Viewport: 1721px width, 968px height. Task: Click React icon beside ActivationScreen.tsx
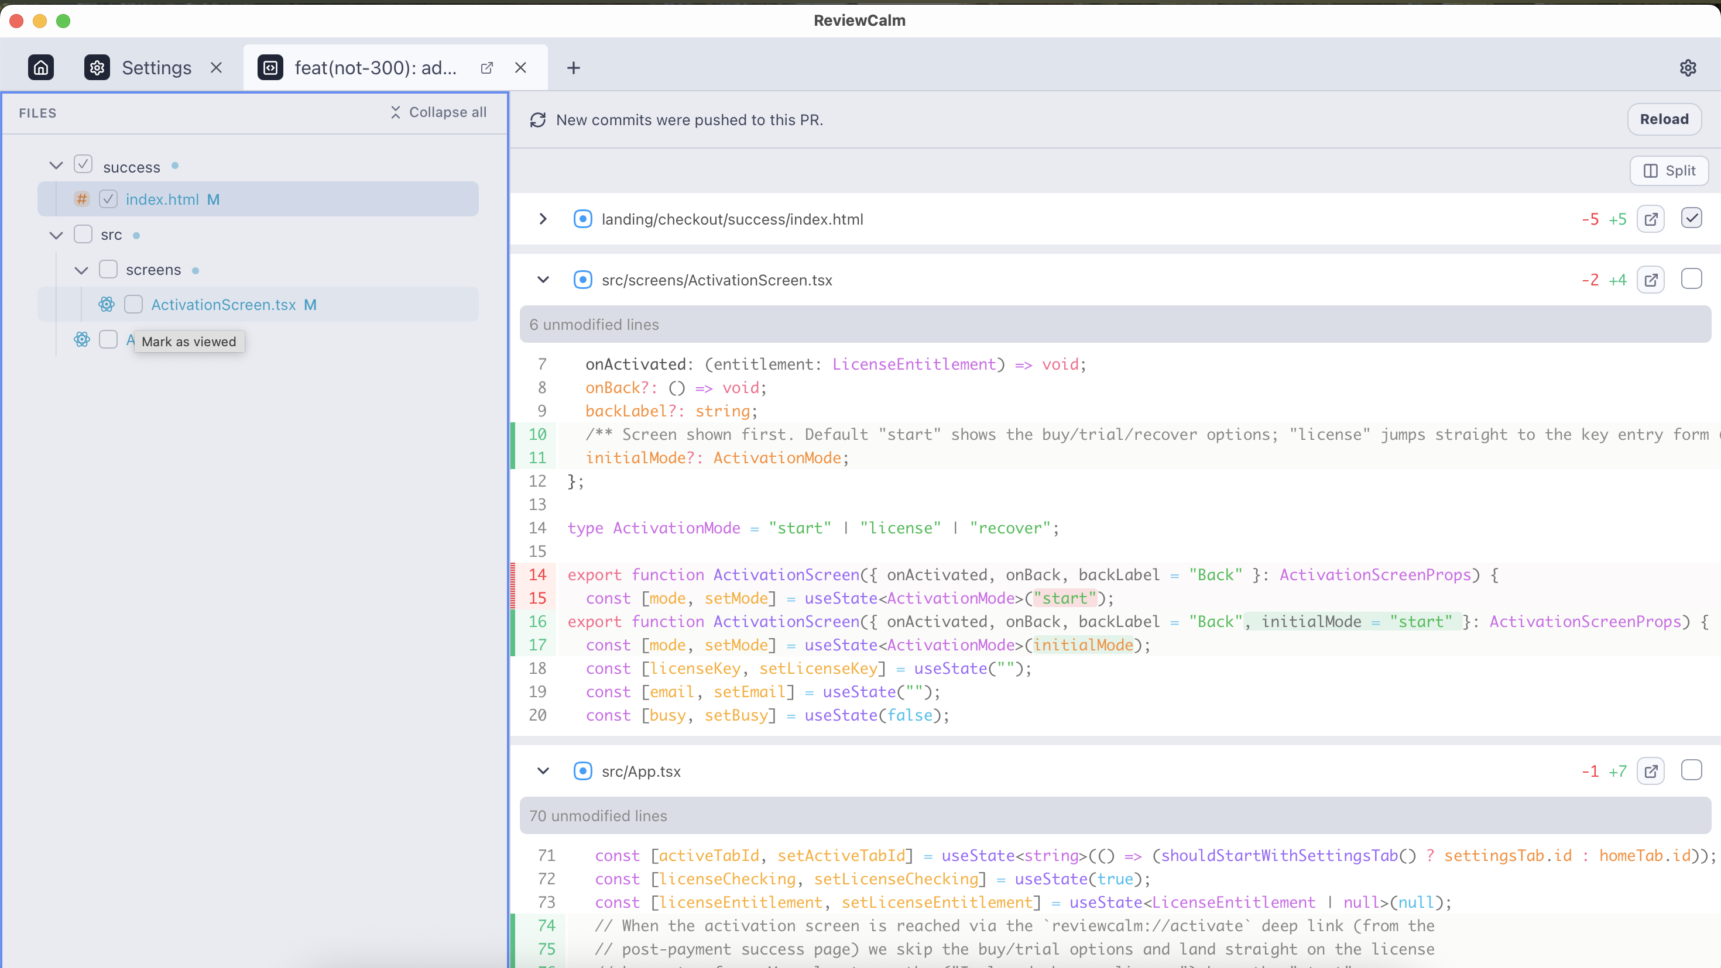point(107,304)
